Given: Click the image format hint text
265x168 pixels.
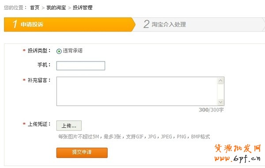Looking at the screenshot, I should [134, 137].
